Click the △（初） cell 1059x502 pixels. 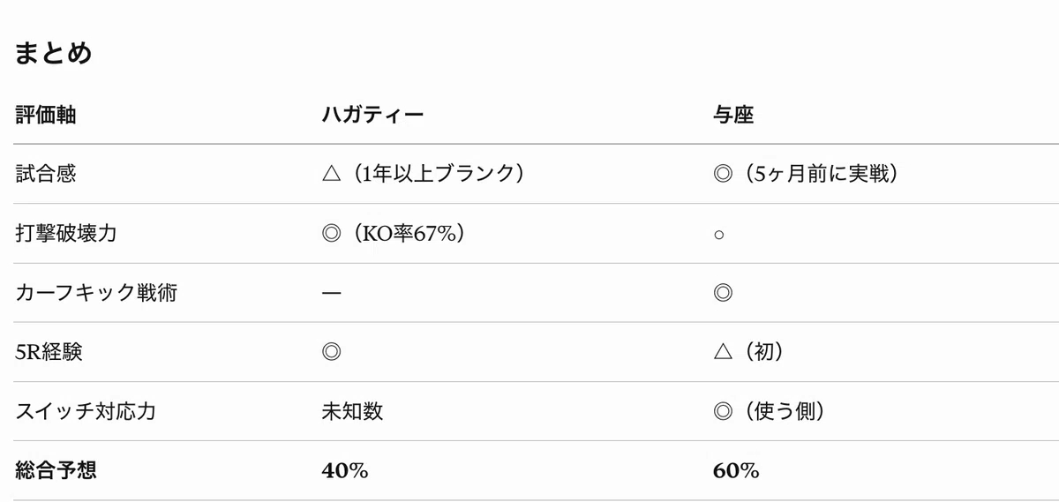pos(749,352)
